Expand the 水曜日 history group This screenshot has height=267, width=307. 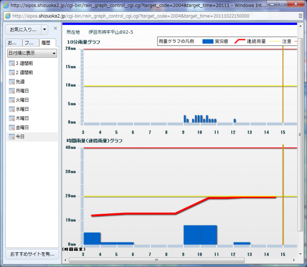32,109
